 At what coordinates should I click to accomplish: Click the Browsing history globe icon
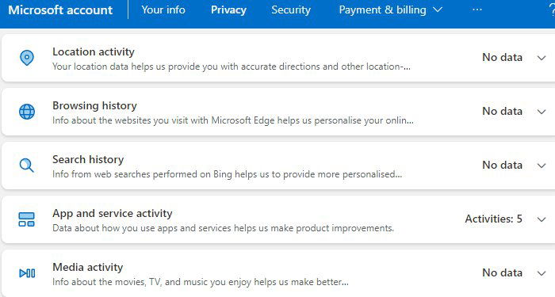(26, 112)
